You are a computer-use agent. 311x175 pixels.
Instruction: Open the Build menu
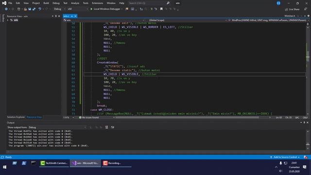[x=46, y=3]
